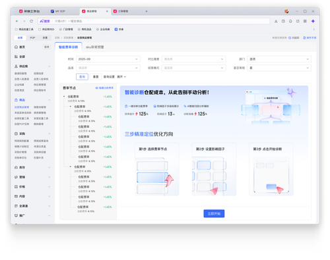Viewport: 330px width, 260px height.
Task: Open a new tab with plus icon
Action: click(x=147, y=11)
